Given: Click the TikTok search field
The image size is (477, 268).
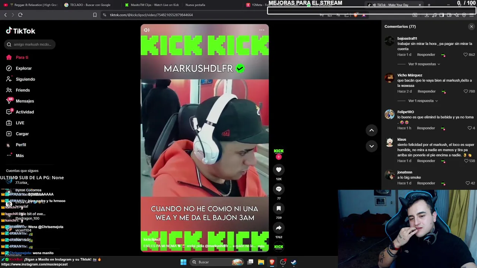Looking at the screenshot, I should point(30,44).
